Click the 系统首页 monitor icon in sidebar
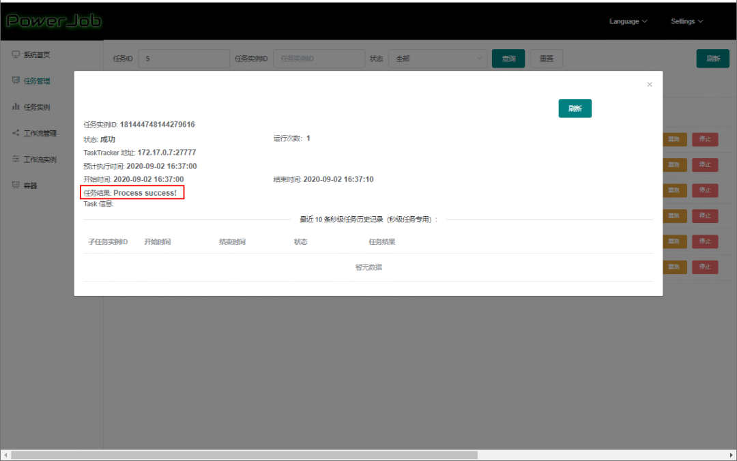 pyautogui.click(x=16, y=55)
